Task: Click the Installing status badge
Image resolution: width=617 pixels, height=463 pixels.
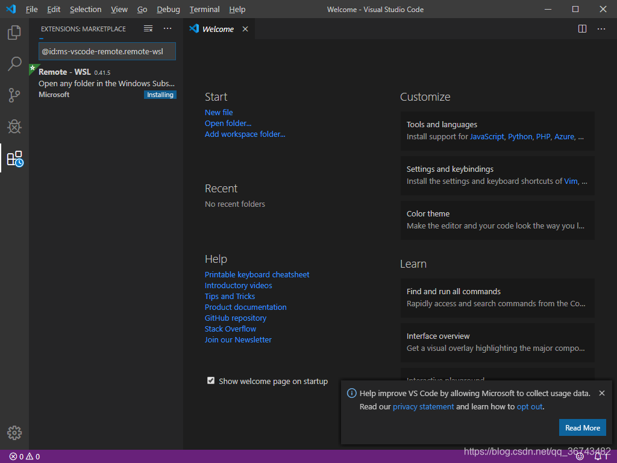Action: [160, 95]
